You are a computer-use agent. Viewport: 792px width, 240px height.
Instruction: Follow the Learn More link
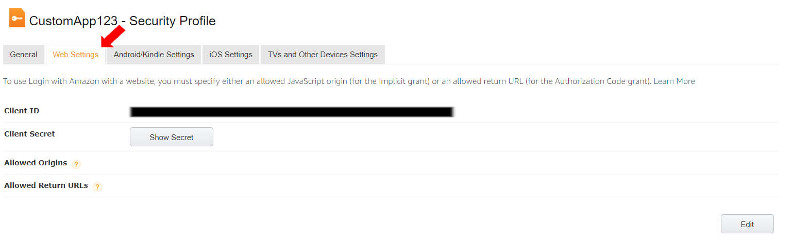[674, 81]
